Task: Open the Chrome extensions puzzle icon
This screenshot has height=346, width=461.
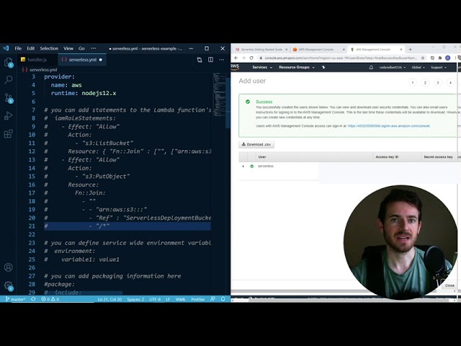Action: click(x=440, y=58)
